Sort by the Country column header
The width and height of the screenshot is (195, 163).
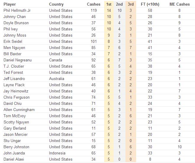pyautogui.click(x=56, y=4)
